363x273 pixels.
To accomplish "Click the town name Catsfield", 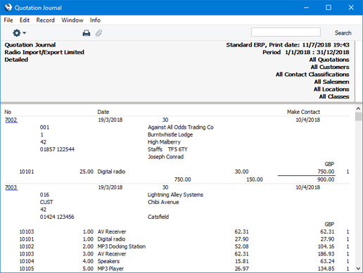I will tap(158, 217).
